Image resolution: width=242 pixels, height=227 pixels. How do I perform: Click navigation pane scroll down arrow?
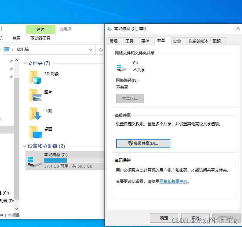17,209
